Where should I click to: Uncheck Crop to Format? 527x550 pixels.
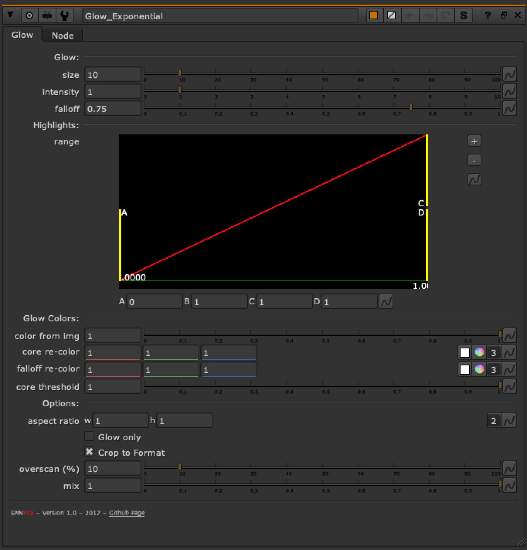tap(89, 452)
